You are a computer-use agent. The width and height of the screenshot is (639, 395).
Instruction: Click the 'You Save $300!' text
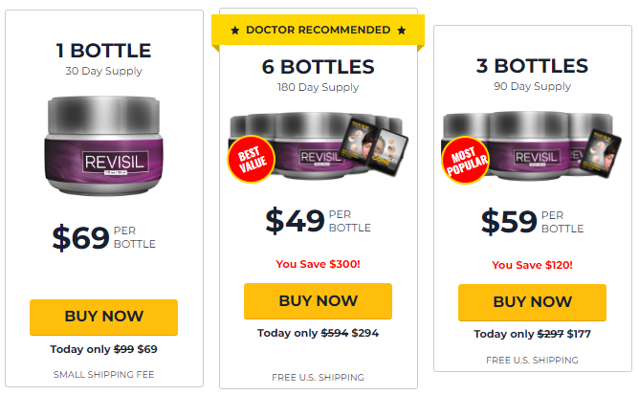(x=318, y=264)
